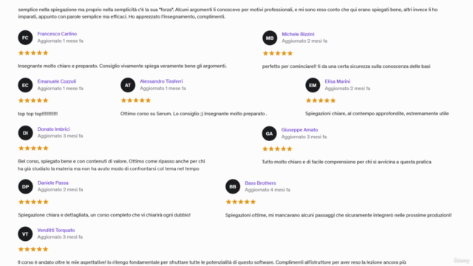Click the FC avatar for Francesco Carlino
The width and height of the screenshot is (473, 266).
coord(25,38)
